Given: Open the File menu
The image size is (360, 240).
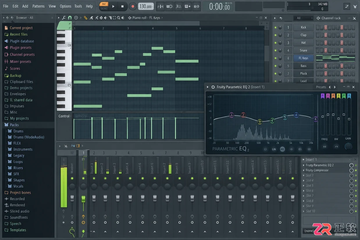Looking at the screenshot, I should (6, 6).
